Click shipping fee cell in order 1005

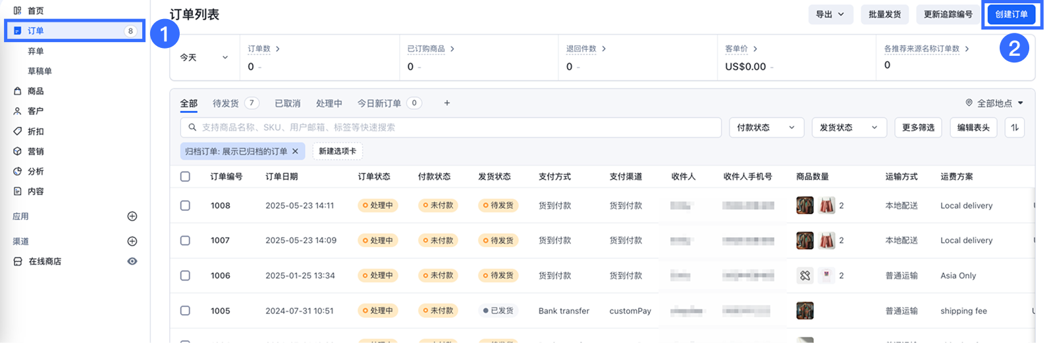(963, 311)
